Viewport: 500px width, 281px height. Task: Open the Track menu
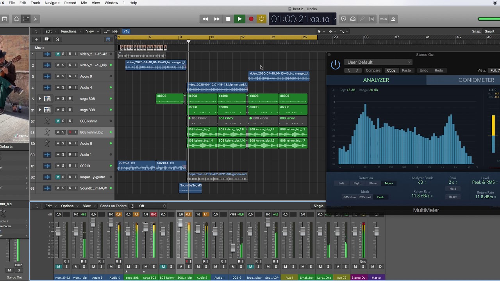click(35, 3)
